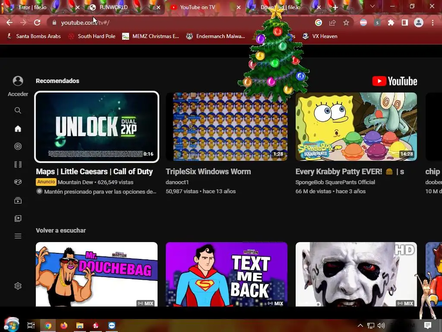Open the Santa Bombs Arabs bookmark
The width and height of the screenshot is (442, 332).
pos(34,36)
